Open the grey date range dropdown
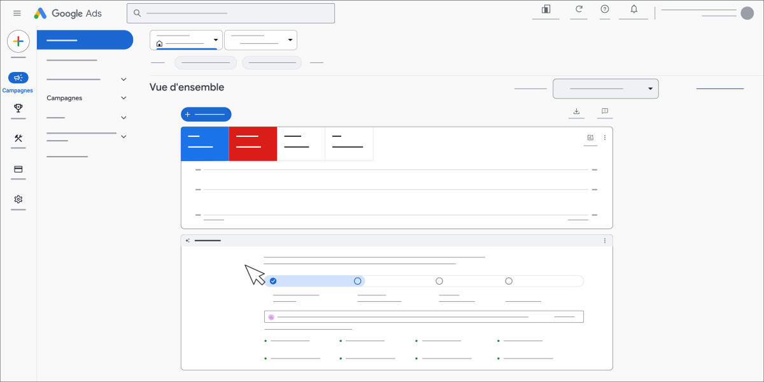The width and height of the screenshot is (764, 382). click(x=605, y=88)
